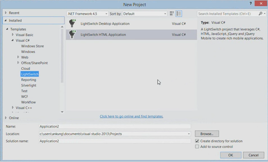Click tree scrollbar down arrow
This screenshot has height=162, width=268.
[62, 112]
